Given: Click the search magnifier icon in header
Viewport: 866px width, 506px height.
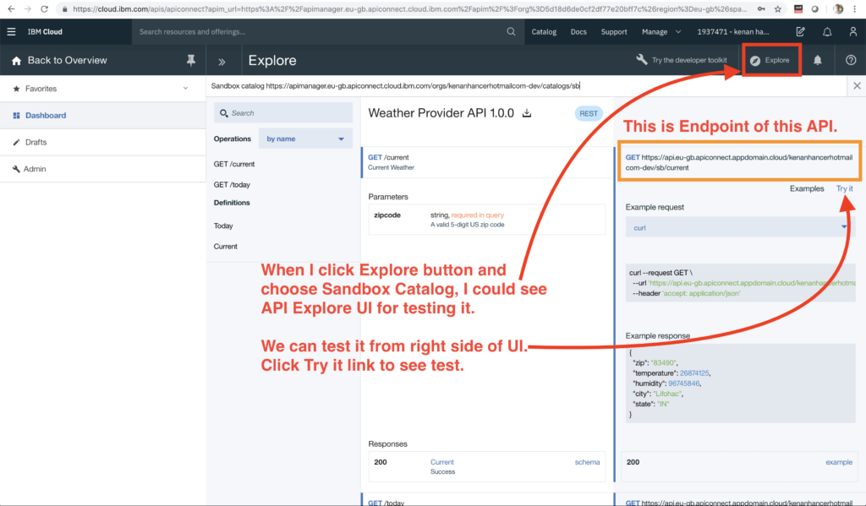Looking at the screenshot, I should click(511, 32).
